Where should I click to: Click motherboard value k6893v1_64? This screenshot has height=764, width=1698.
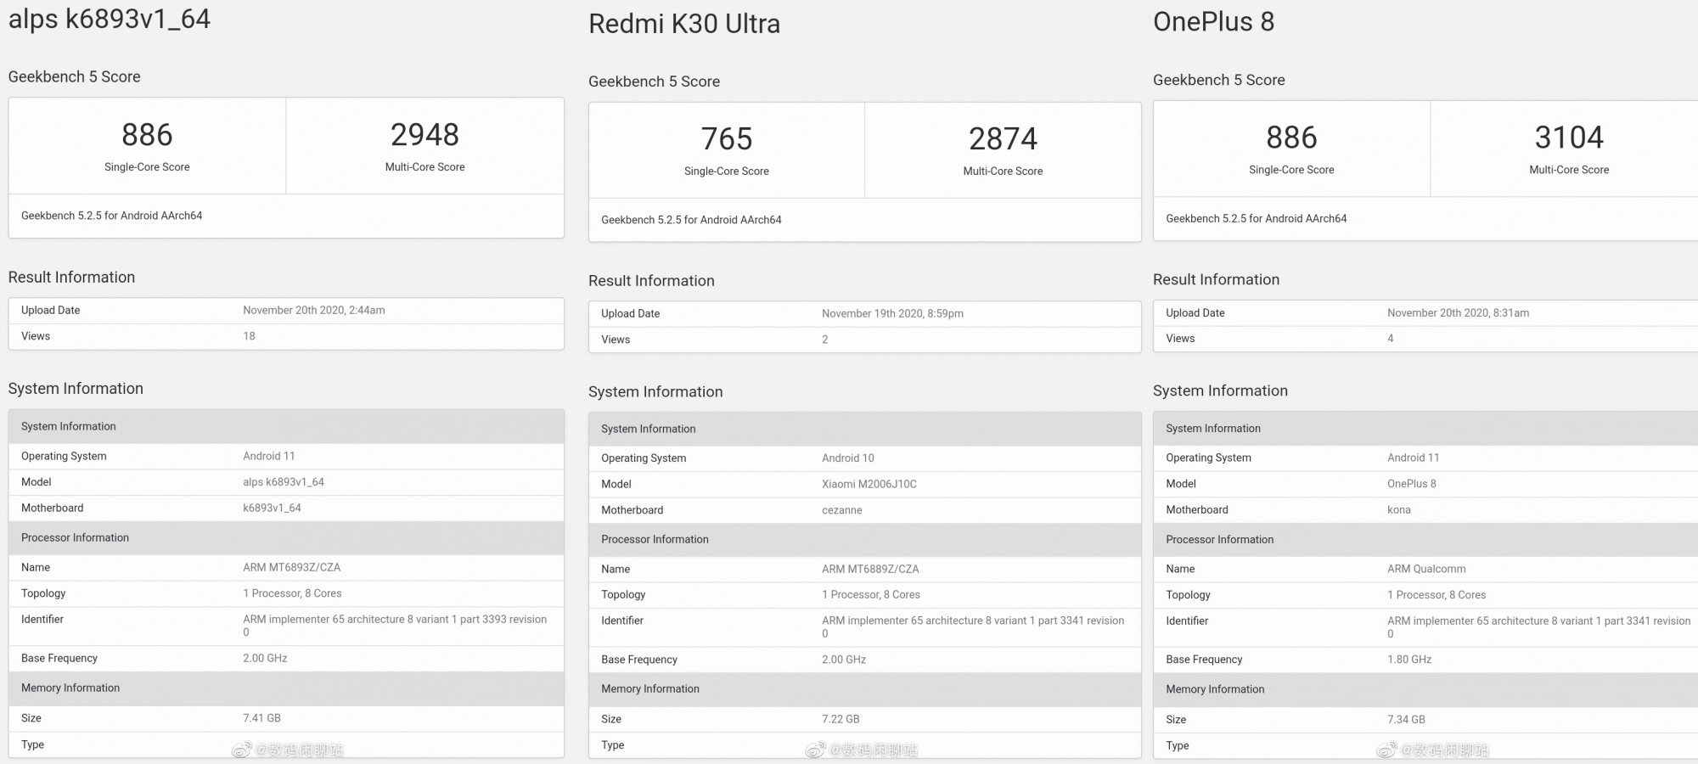(272, 508)
